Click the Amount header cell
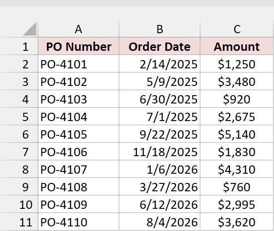This screenshot has width=274, height=231. (x=237, y=46)
